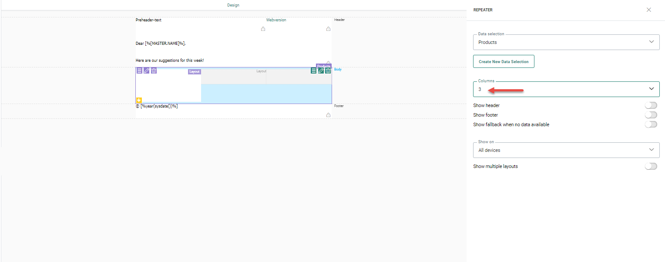The width and height of the screenshot is (665, 262).
Task: Open the Webversion link
Action: pyautogui.click(x=276, y=20)
